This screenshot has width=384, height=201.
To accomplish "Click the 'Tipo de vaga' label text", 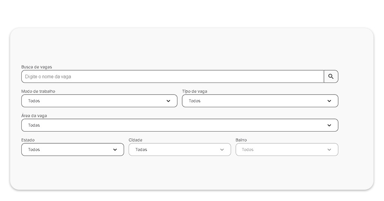I will tap(195, 91).
